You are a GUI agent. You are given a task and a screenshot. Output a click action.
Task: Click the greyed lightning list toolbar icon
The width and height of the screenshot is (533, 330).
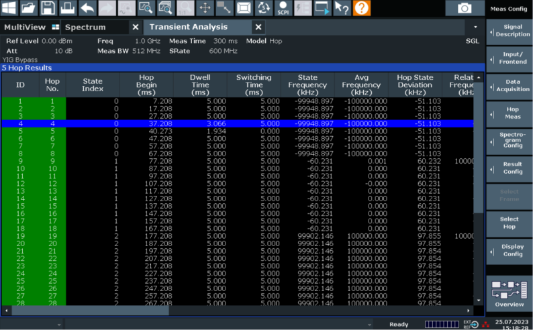pos(303,8)
